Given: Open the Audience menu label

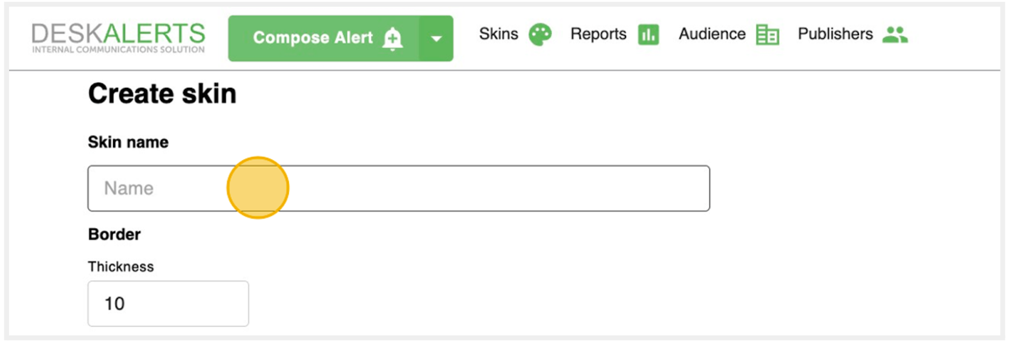Looking at the screenshot, I should coord(711,34).
